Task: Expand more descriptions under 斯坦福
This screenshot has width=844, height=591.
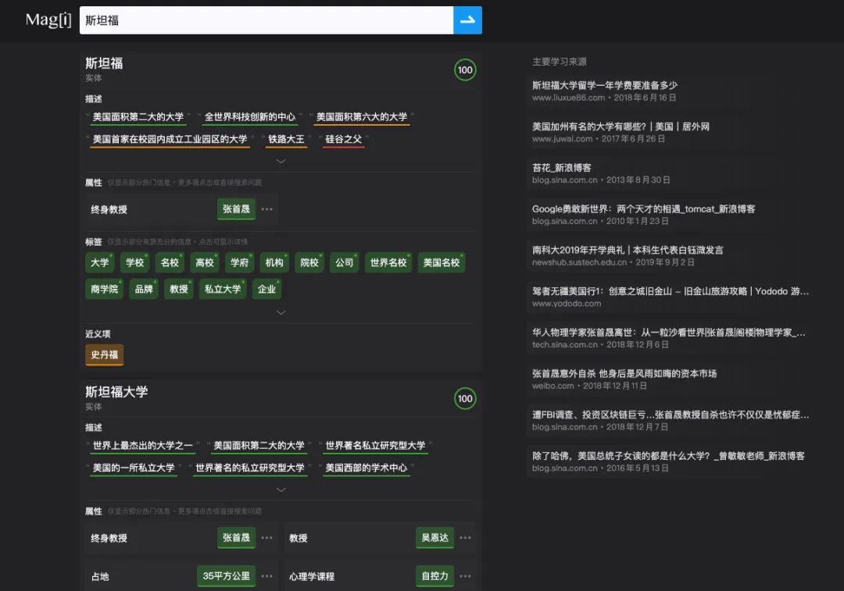Action: click(x=281, y=161)
